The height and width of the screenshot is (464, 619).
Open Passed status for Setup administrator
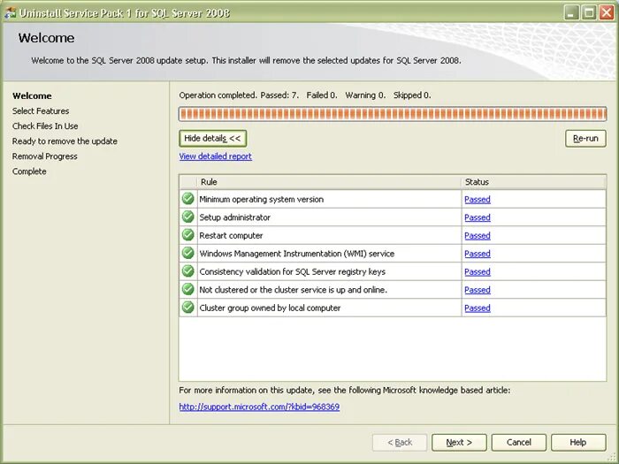[478, 217]
